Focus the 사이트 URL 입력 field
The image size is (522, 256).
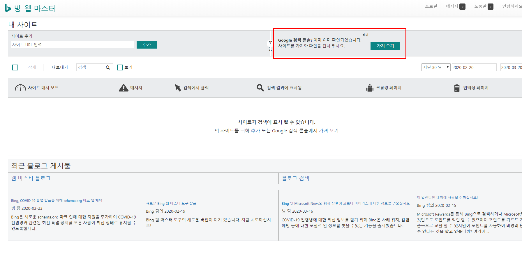coord(73,45)
